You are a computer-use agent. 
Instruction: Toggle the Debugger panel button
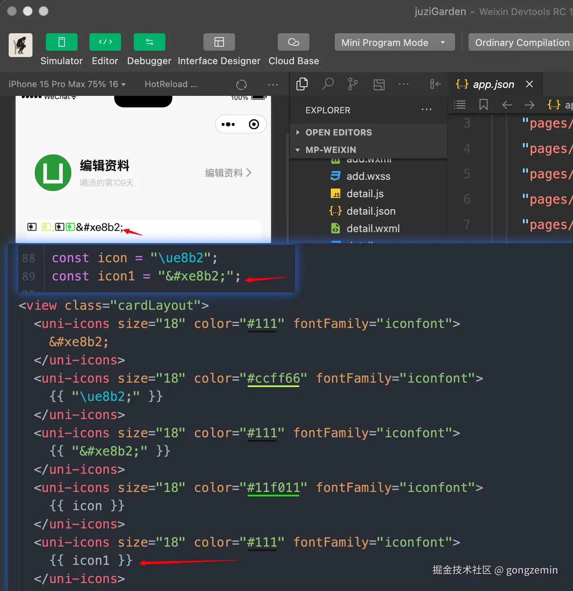tap(149, 42)
